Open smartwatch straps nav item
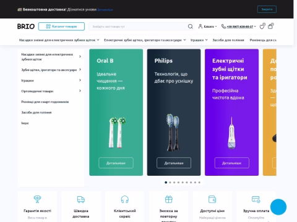This screenshot has height=222, width=297. coord(263,40)
